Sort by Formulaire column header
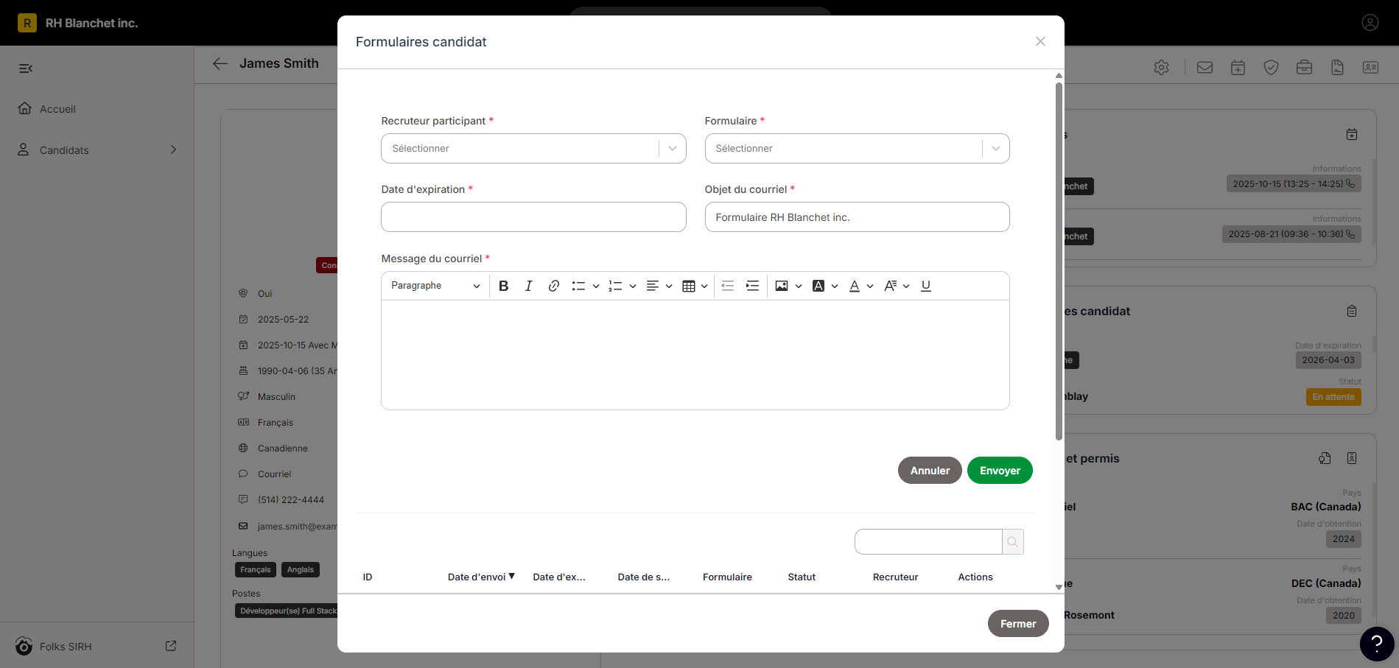The image size is (1399, 668). 727,577
